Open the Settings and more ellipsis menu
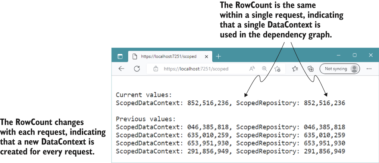This screenshot has height=163, width=379. click(x=369, y=69)
